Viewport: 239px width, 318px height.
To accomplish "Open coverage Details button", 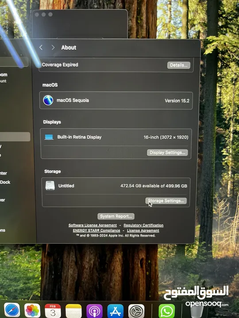I will [x=179, y=65].
